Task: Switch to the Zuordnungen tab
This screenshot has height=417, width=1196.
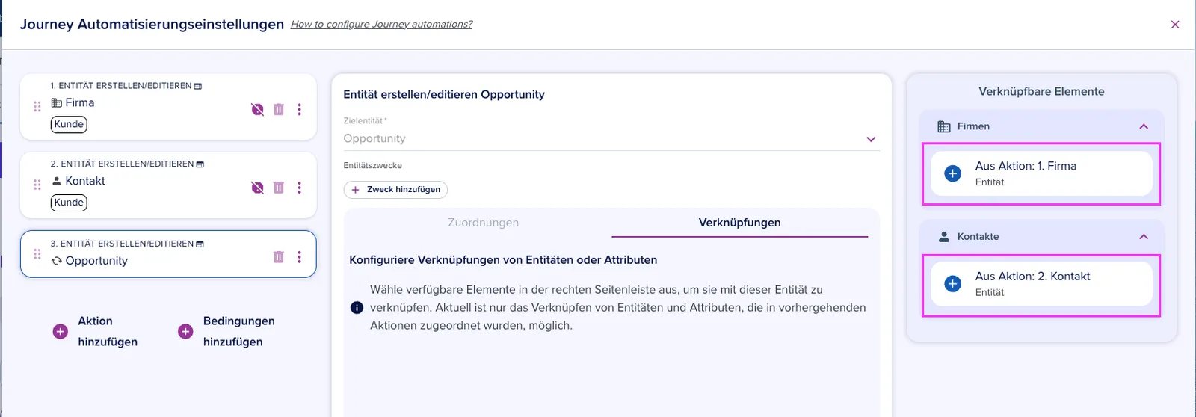Action: (x=484, y=223)
